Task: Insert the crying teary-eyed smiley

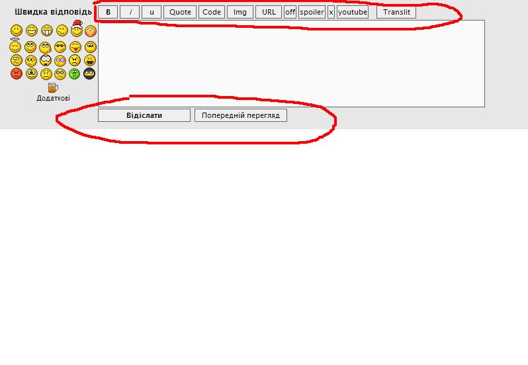Action: 31,74
